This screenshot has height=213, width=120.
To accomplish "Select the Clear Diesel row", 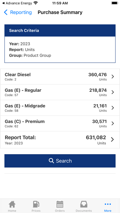I will [x=60, y=77].
